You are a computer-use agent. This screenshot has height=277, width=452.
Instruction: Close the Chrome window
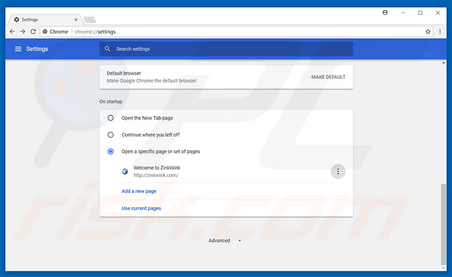(x=438, y=13)
